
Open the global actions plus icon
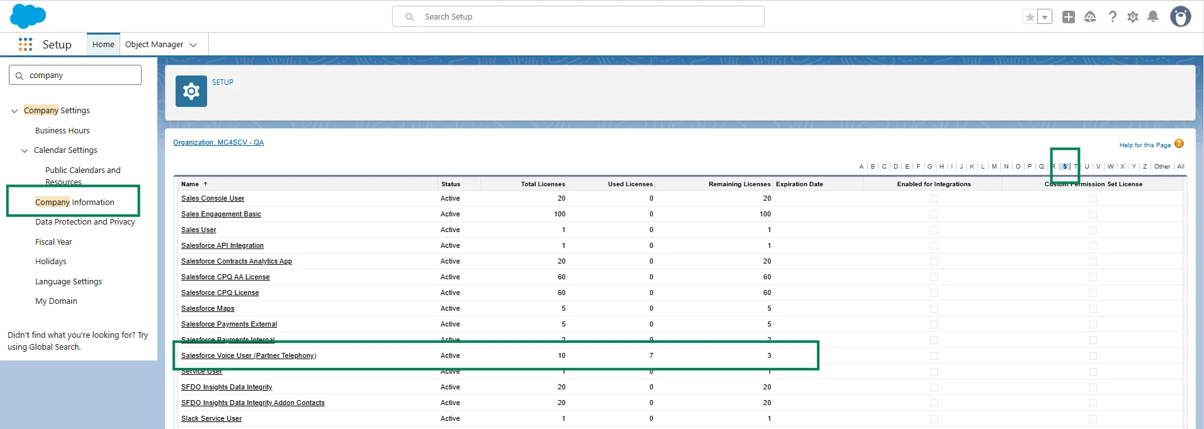tap(1069, 17)
